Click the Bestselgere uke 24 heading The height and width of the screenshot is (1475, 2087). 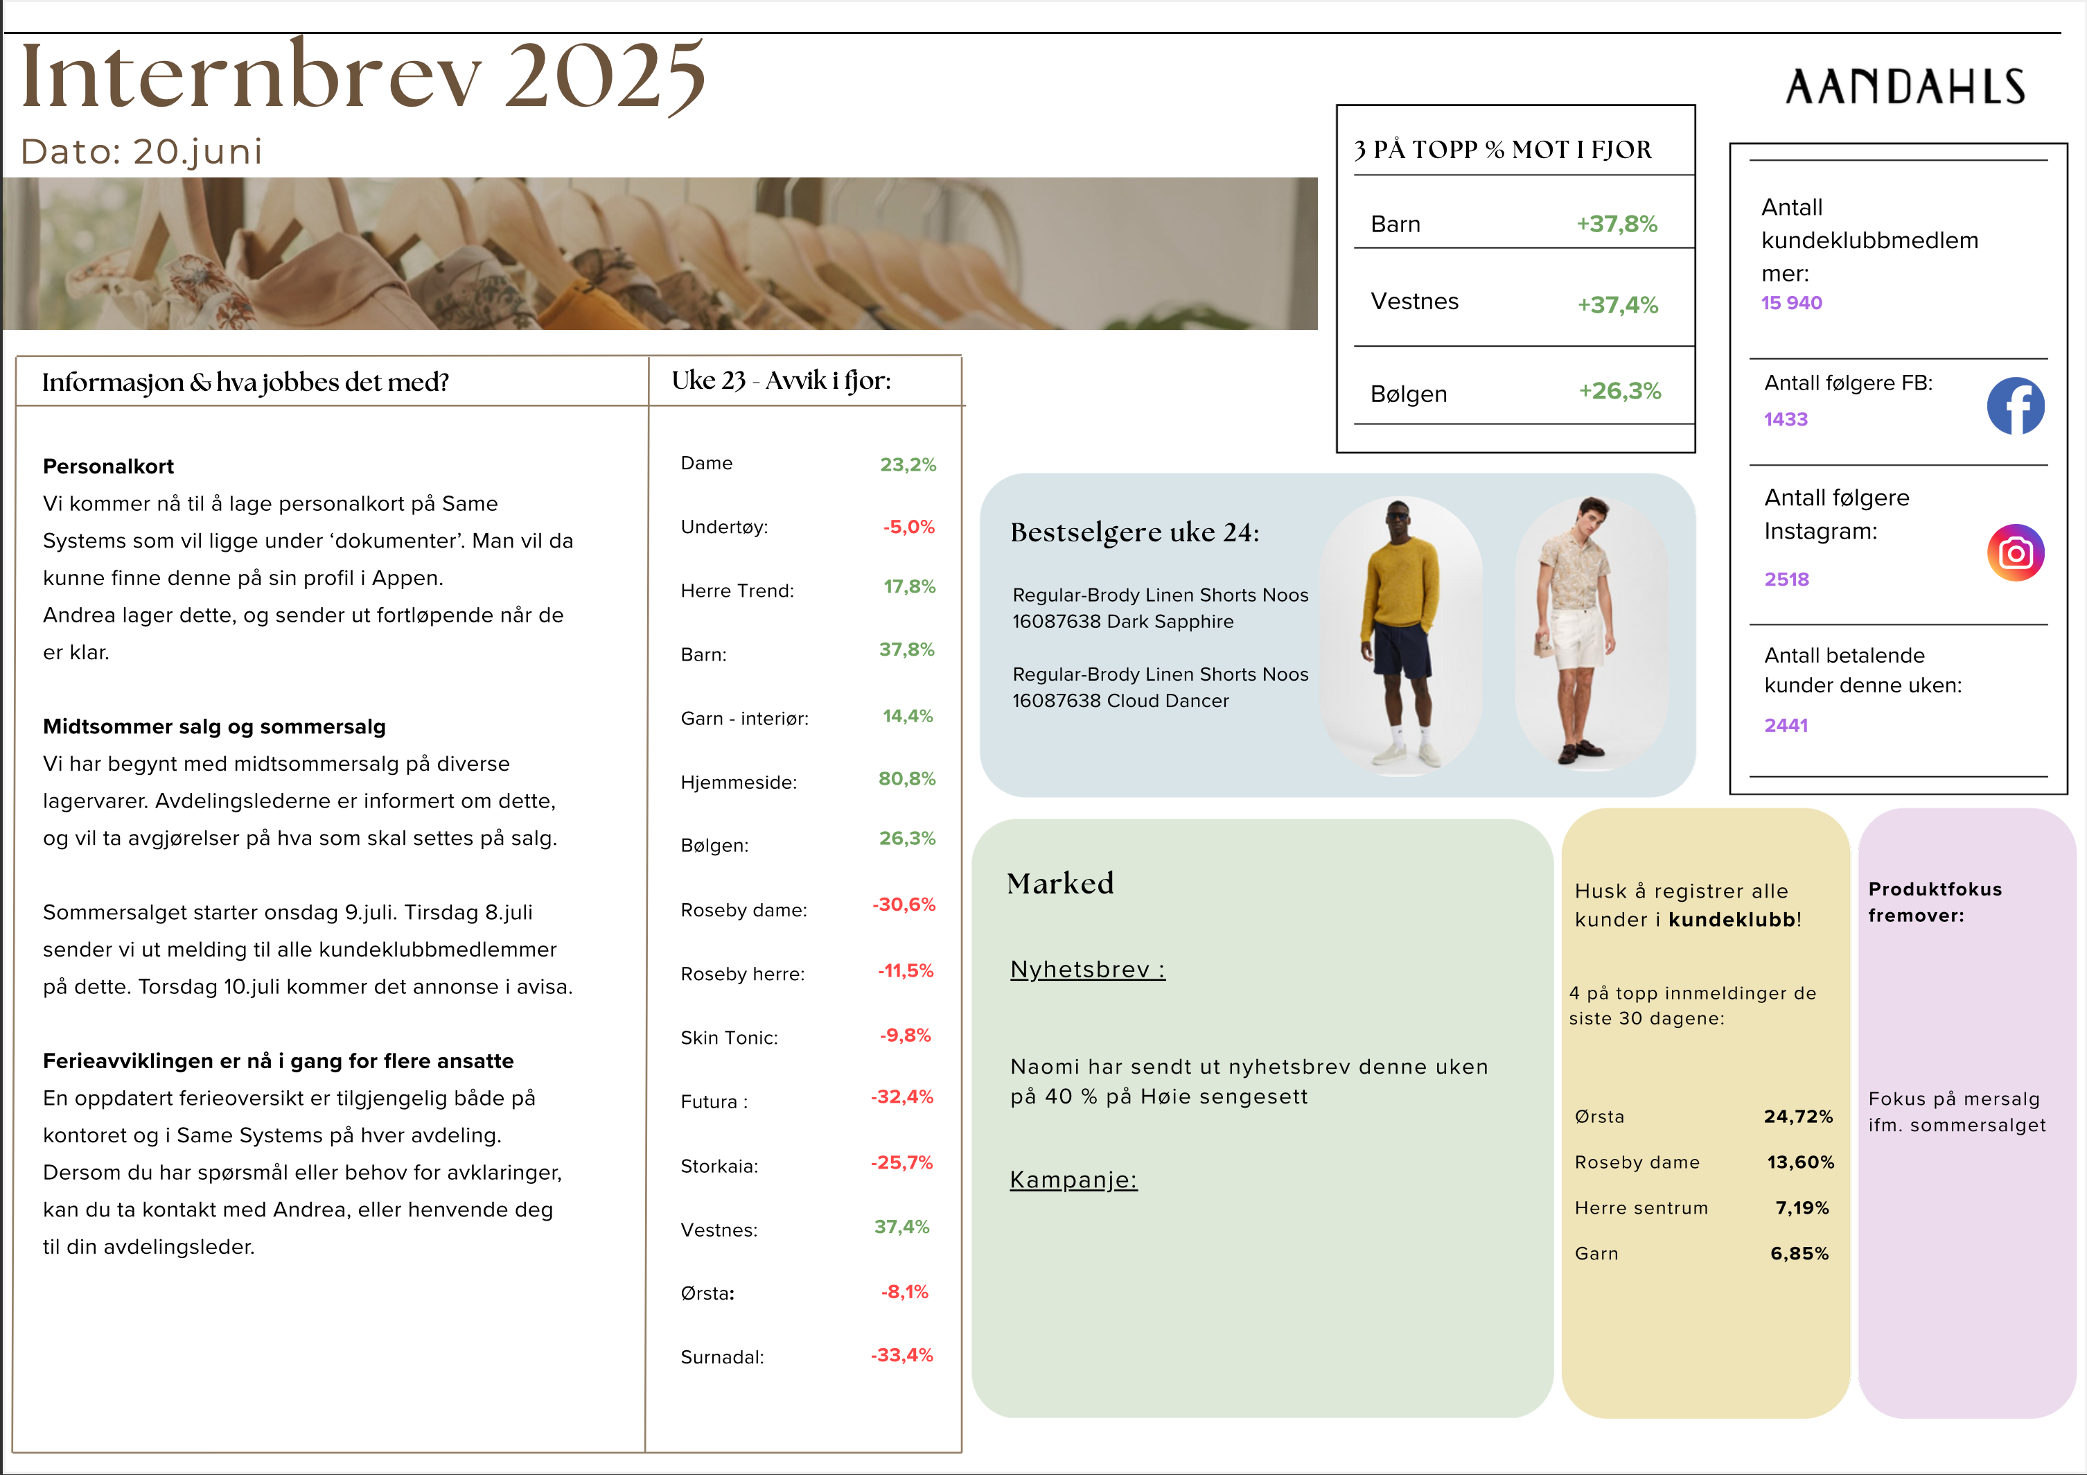[1134, 532]
